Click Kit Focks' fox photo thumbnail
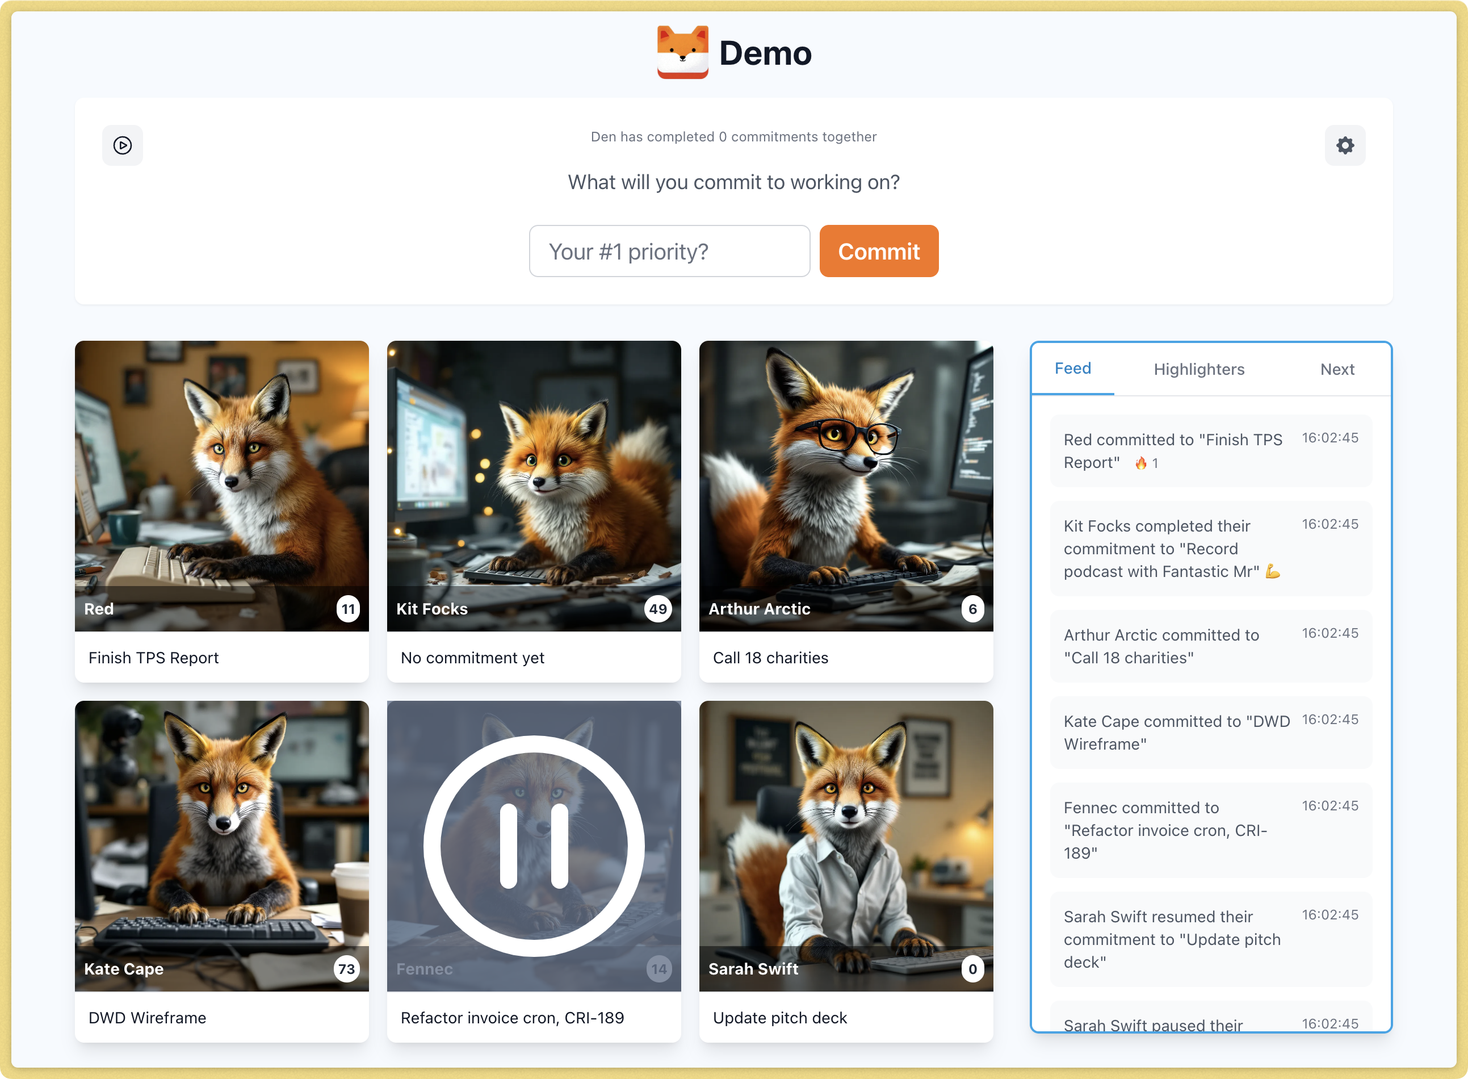 click(x=534, y=486)
